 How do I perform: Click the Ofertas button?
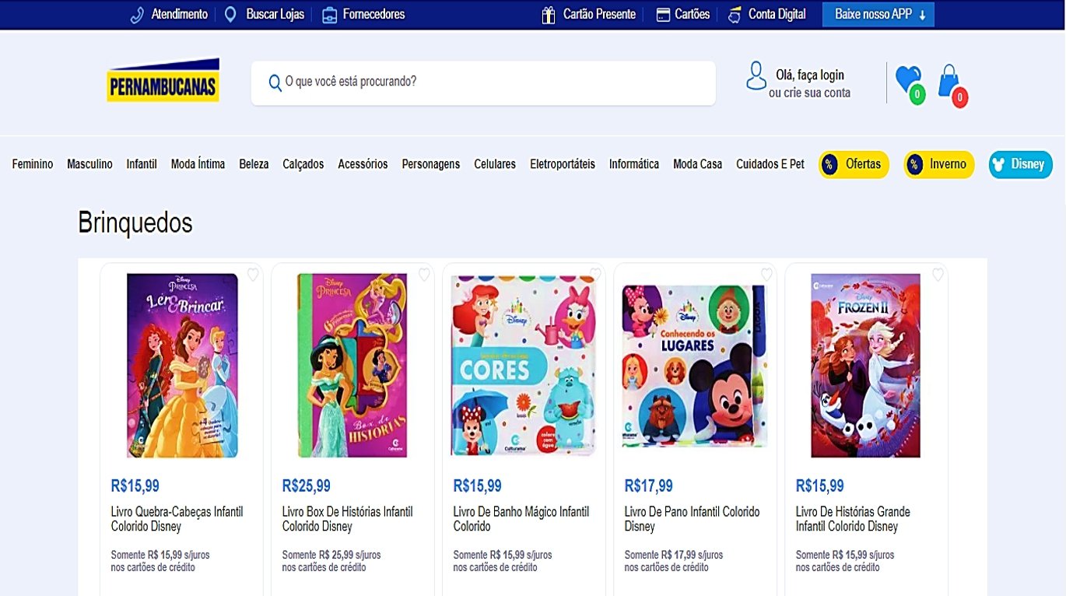point(854,165)
